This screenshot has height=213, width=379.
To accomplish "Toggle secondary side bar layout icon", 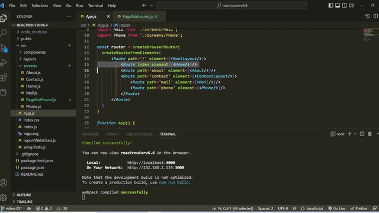I will [344, 5].
